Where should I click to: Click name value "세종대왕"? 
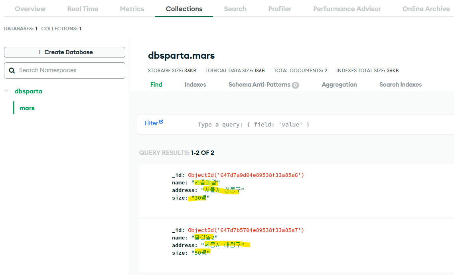tap(205, 182)
